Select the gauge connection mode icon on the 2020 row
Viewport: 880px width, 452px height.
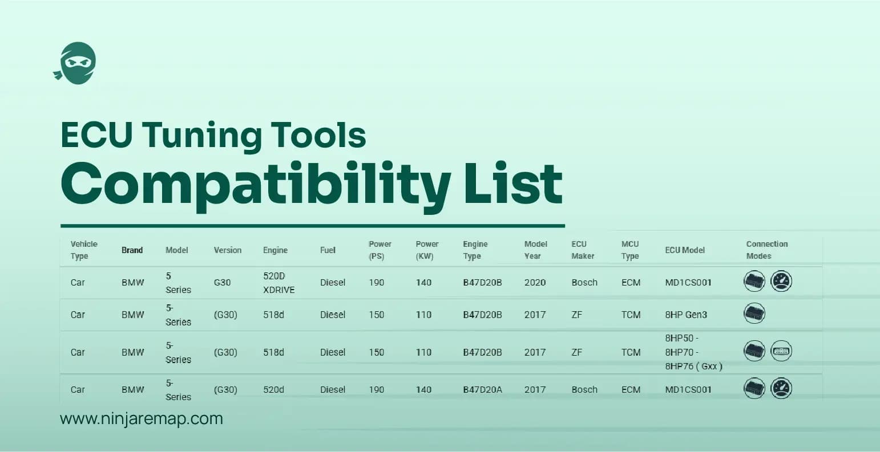point(781,281)
